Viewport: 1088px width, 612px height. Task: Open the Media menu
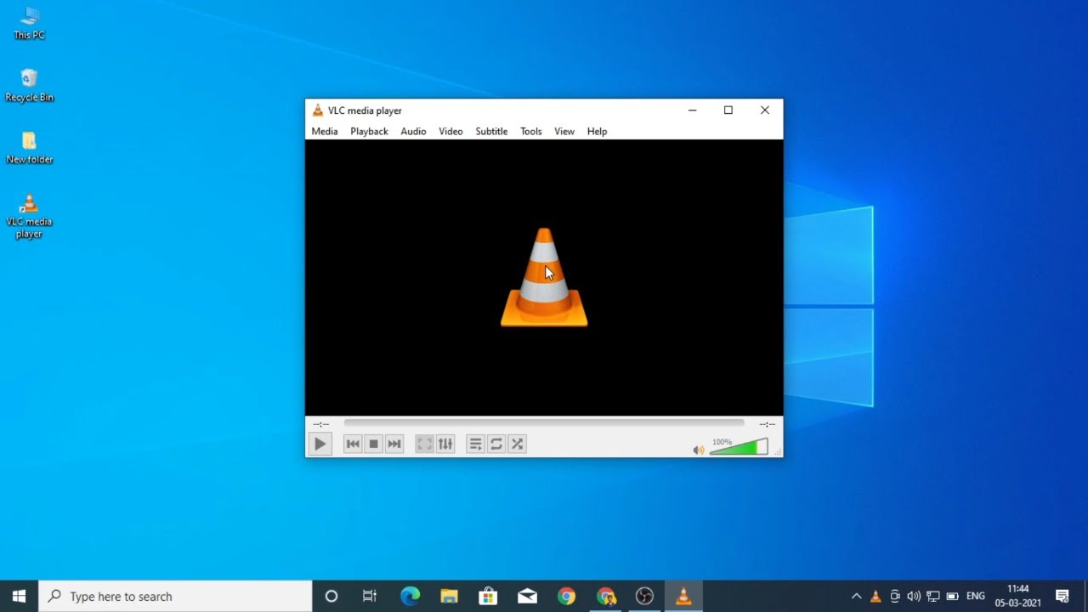325,132
